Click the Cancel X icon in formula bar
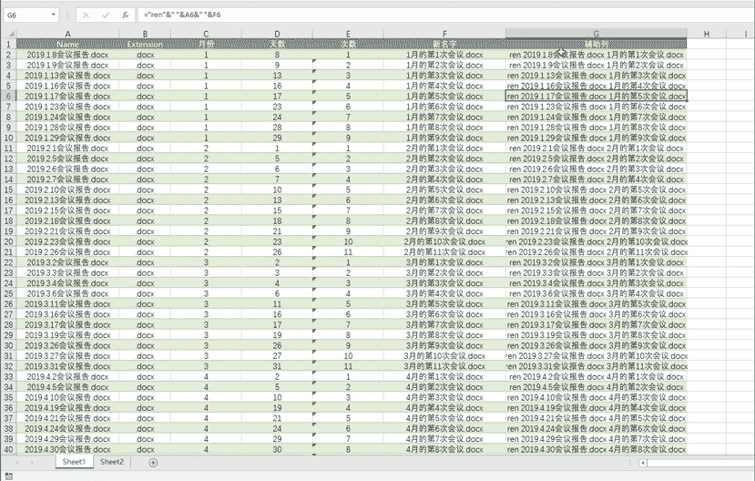755x481 pixels. [x=86, y=15]
